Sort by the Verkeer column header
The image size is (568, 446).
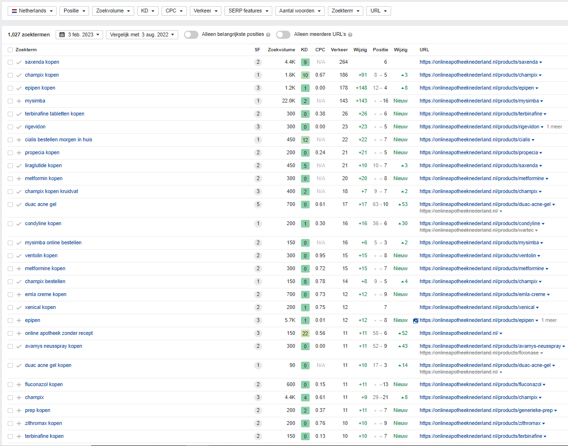[339, 50]
